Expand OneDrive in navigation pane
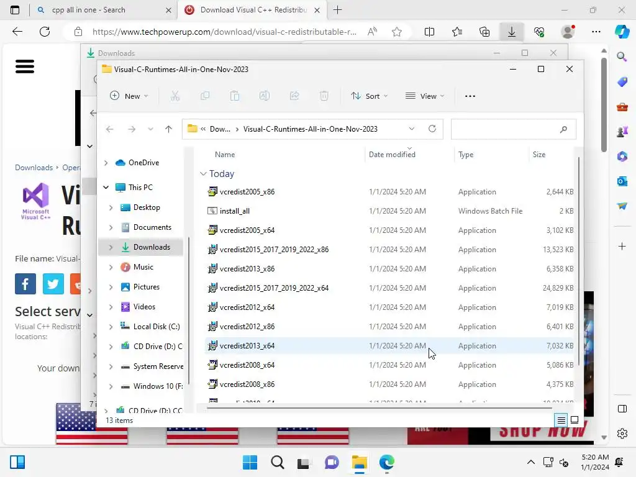636x477 pixels. (106, 163)
